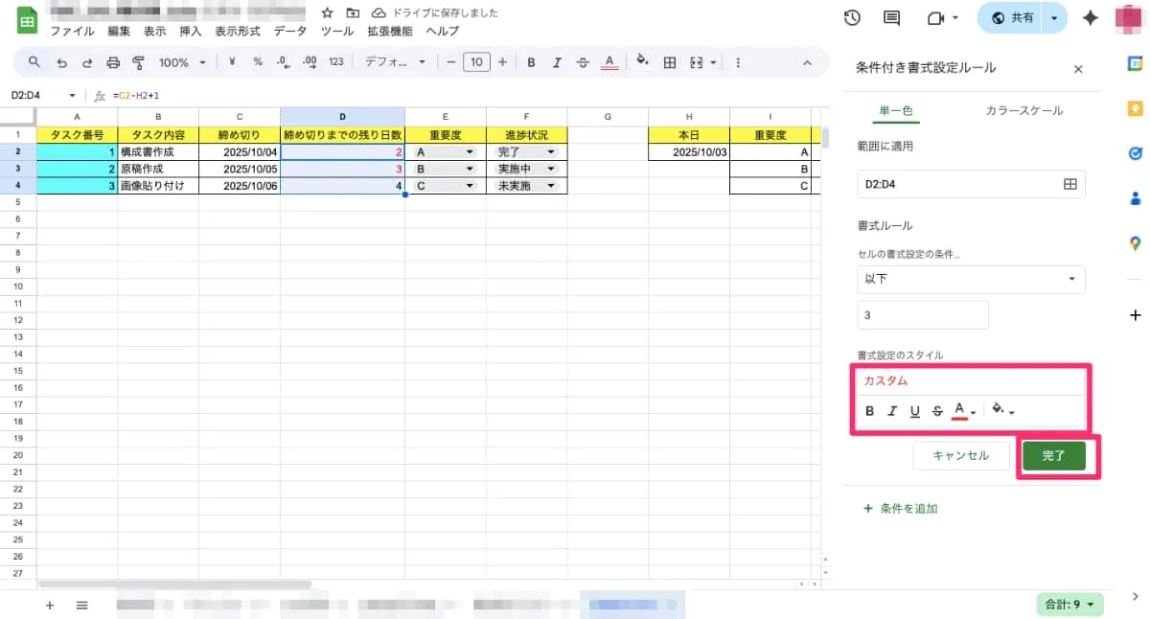Toggle italic in the custom style panel
Viewport: 1150px width, 619px height.
[892, 411]
